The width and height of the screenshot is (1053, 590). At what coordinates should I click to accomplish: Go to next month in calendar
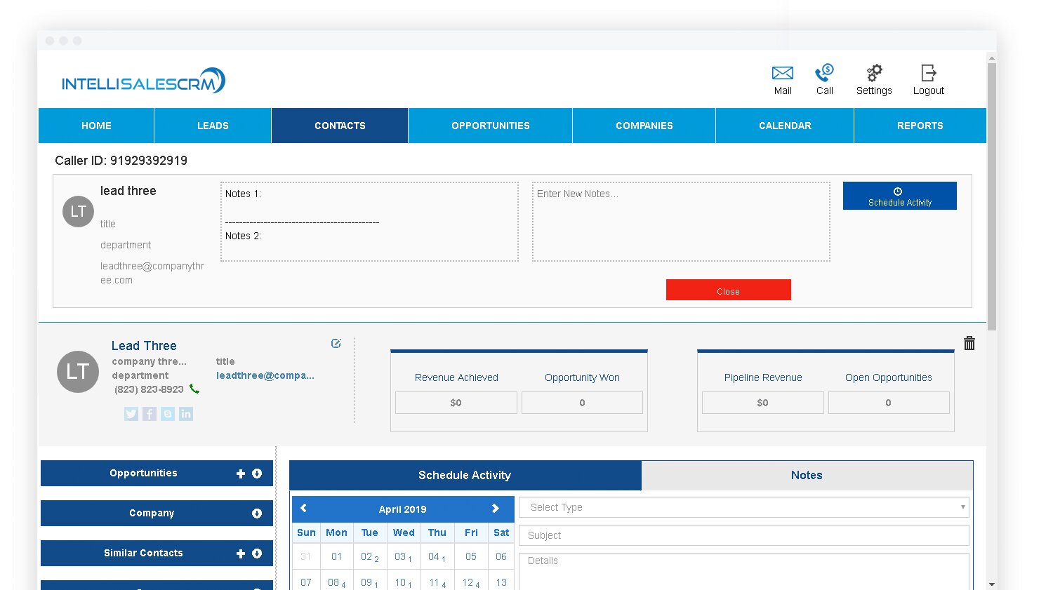coord(495,509)
